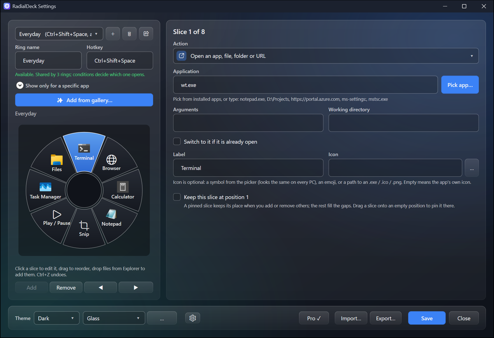Click the Close button at bottom

point(464,318)
